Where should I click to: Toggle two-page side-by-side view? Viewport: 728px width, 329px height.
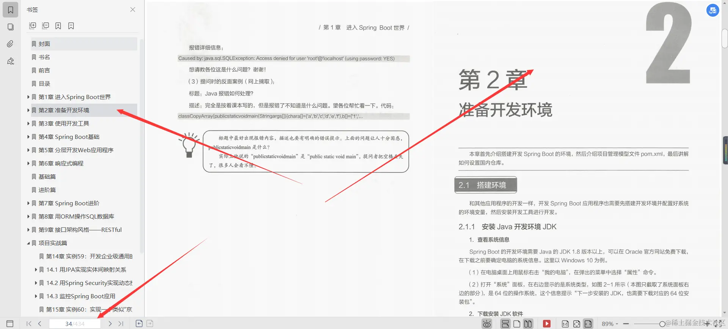point(528,324)
